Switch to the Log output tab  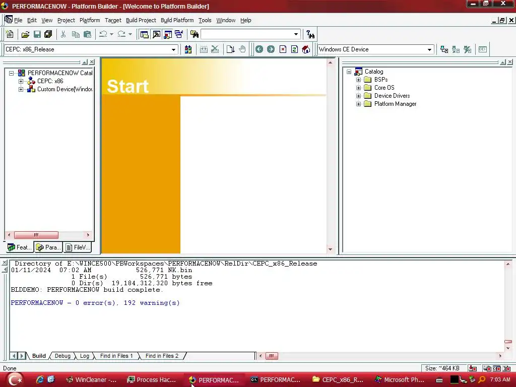coord(85,356)
